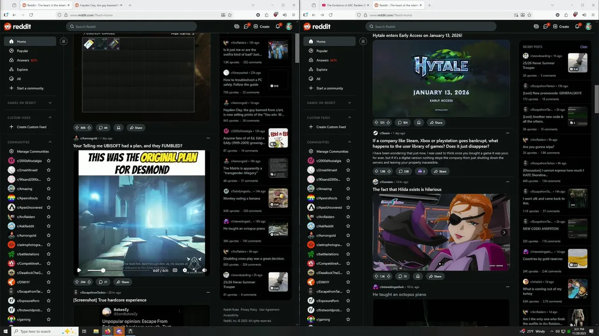Advance to next image on Hilda post
Image resolution: width=599 pixels, height=336 pixels.
[x=504, y=232]
